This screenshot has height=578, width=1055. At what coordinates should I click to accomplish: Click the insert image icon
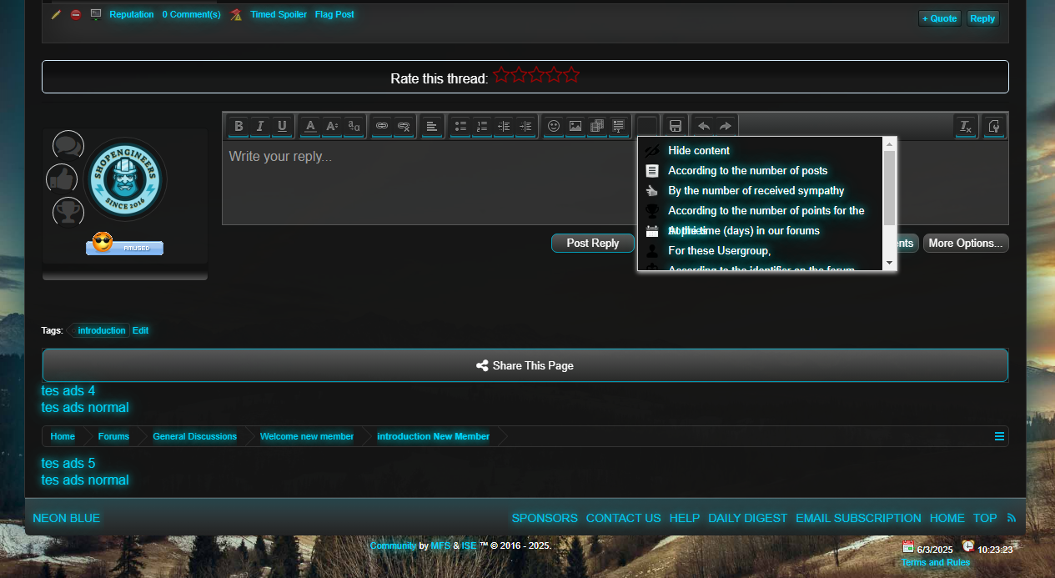click(575, 126)
